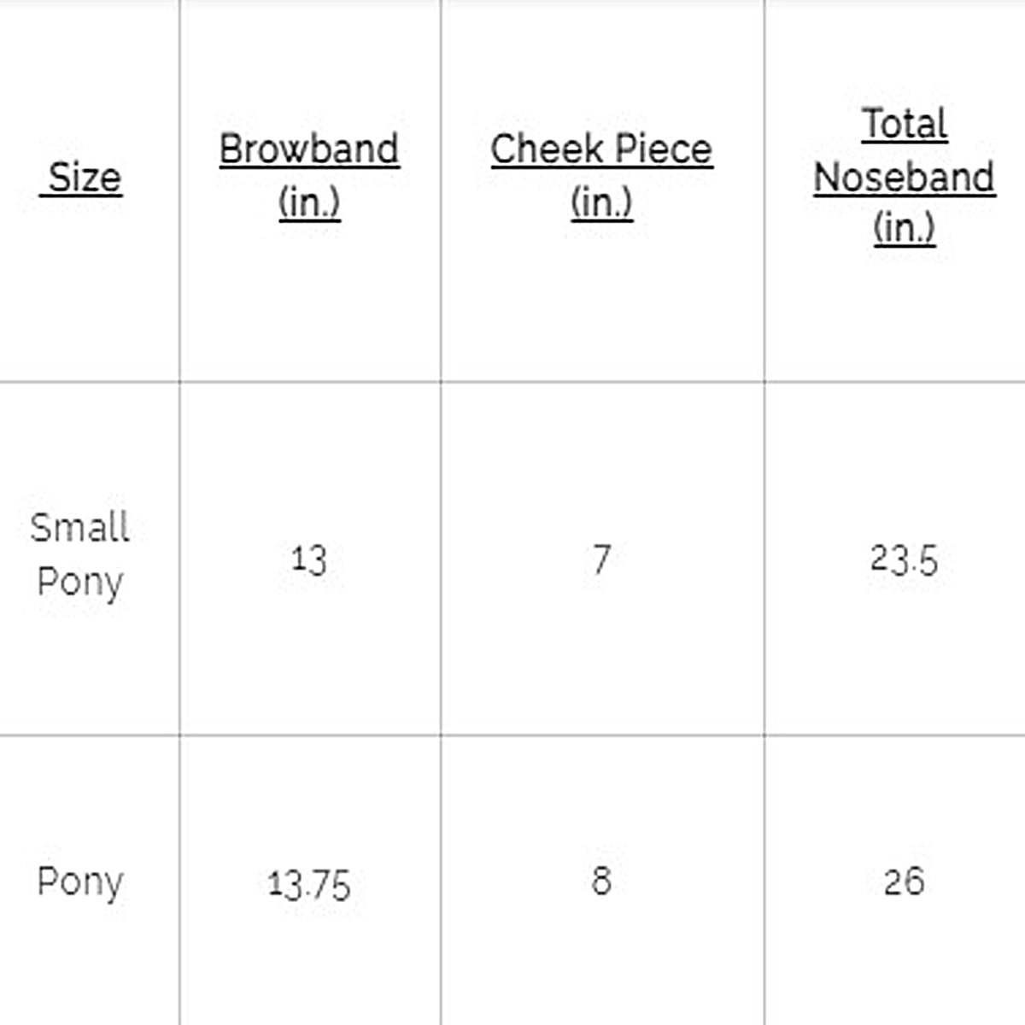
Task: Click the underlined Size column header
Action: point(84,178)
